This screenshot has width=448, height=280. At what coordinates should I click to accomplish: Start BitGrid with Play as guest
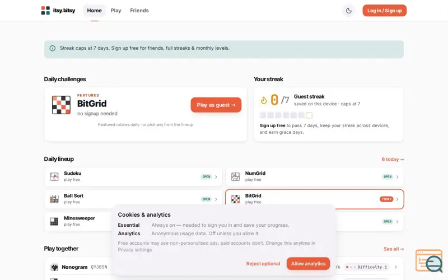pyautogui.click(x=216, y=105)
